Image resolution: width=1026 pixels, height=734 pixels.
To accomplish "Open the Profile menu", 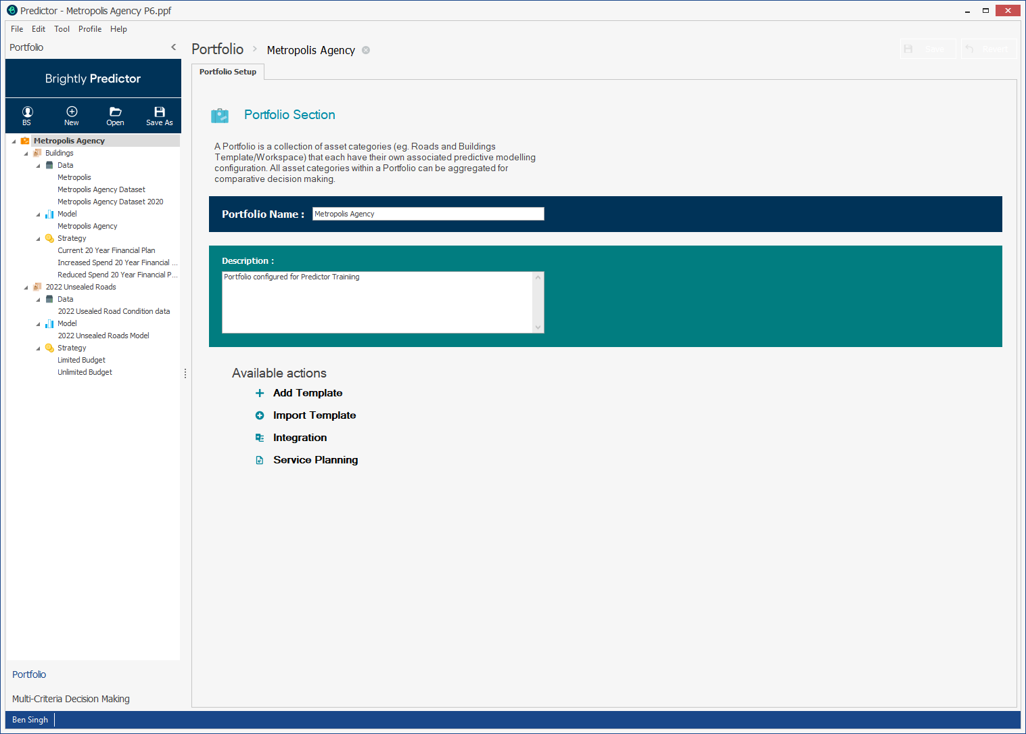I will 90,29.
